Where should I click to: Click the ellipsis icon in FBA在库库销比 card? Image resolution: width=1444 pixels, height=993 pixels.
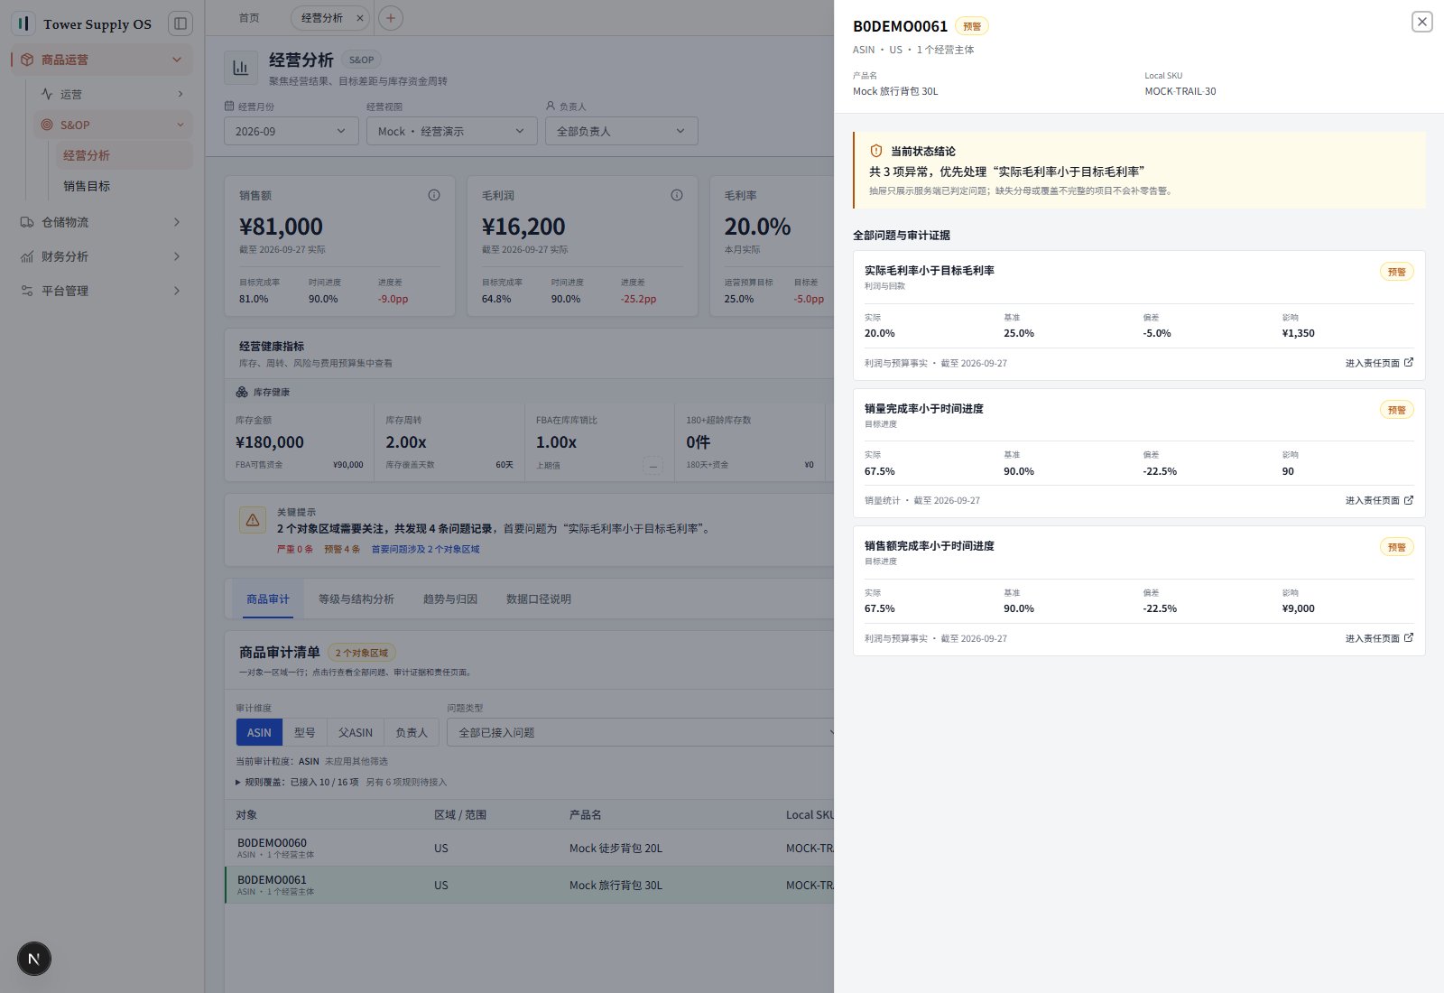point(653,466)
